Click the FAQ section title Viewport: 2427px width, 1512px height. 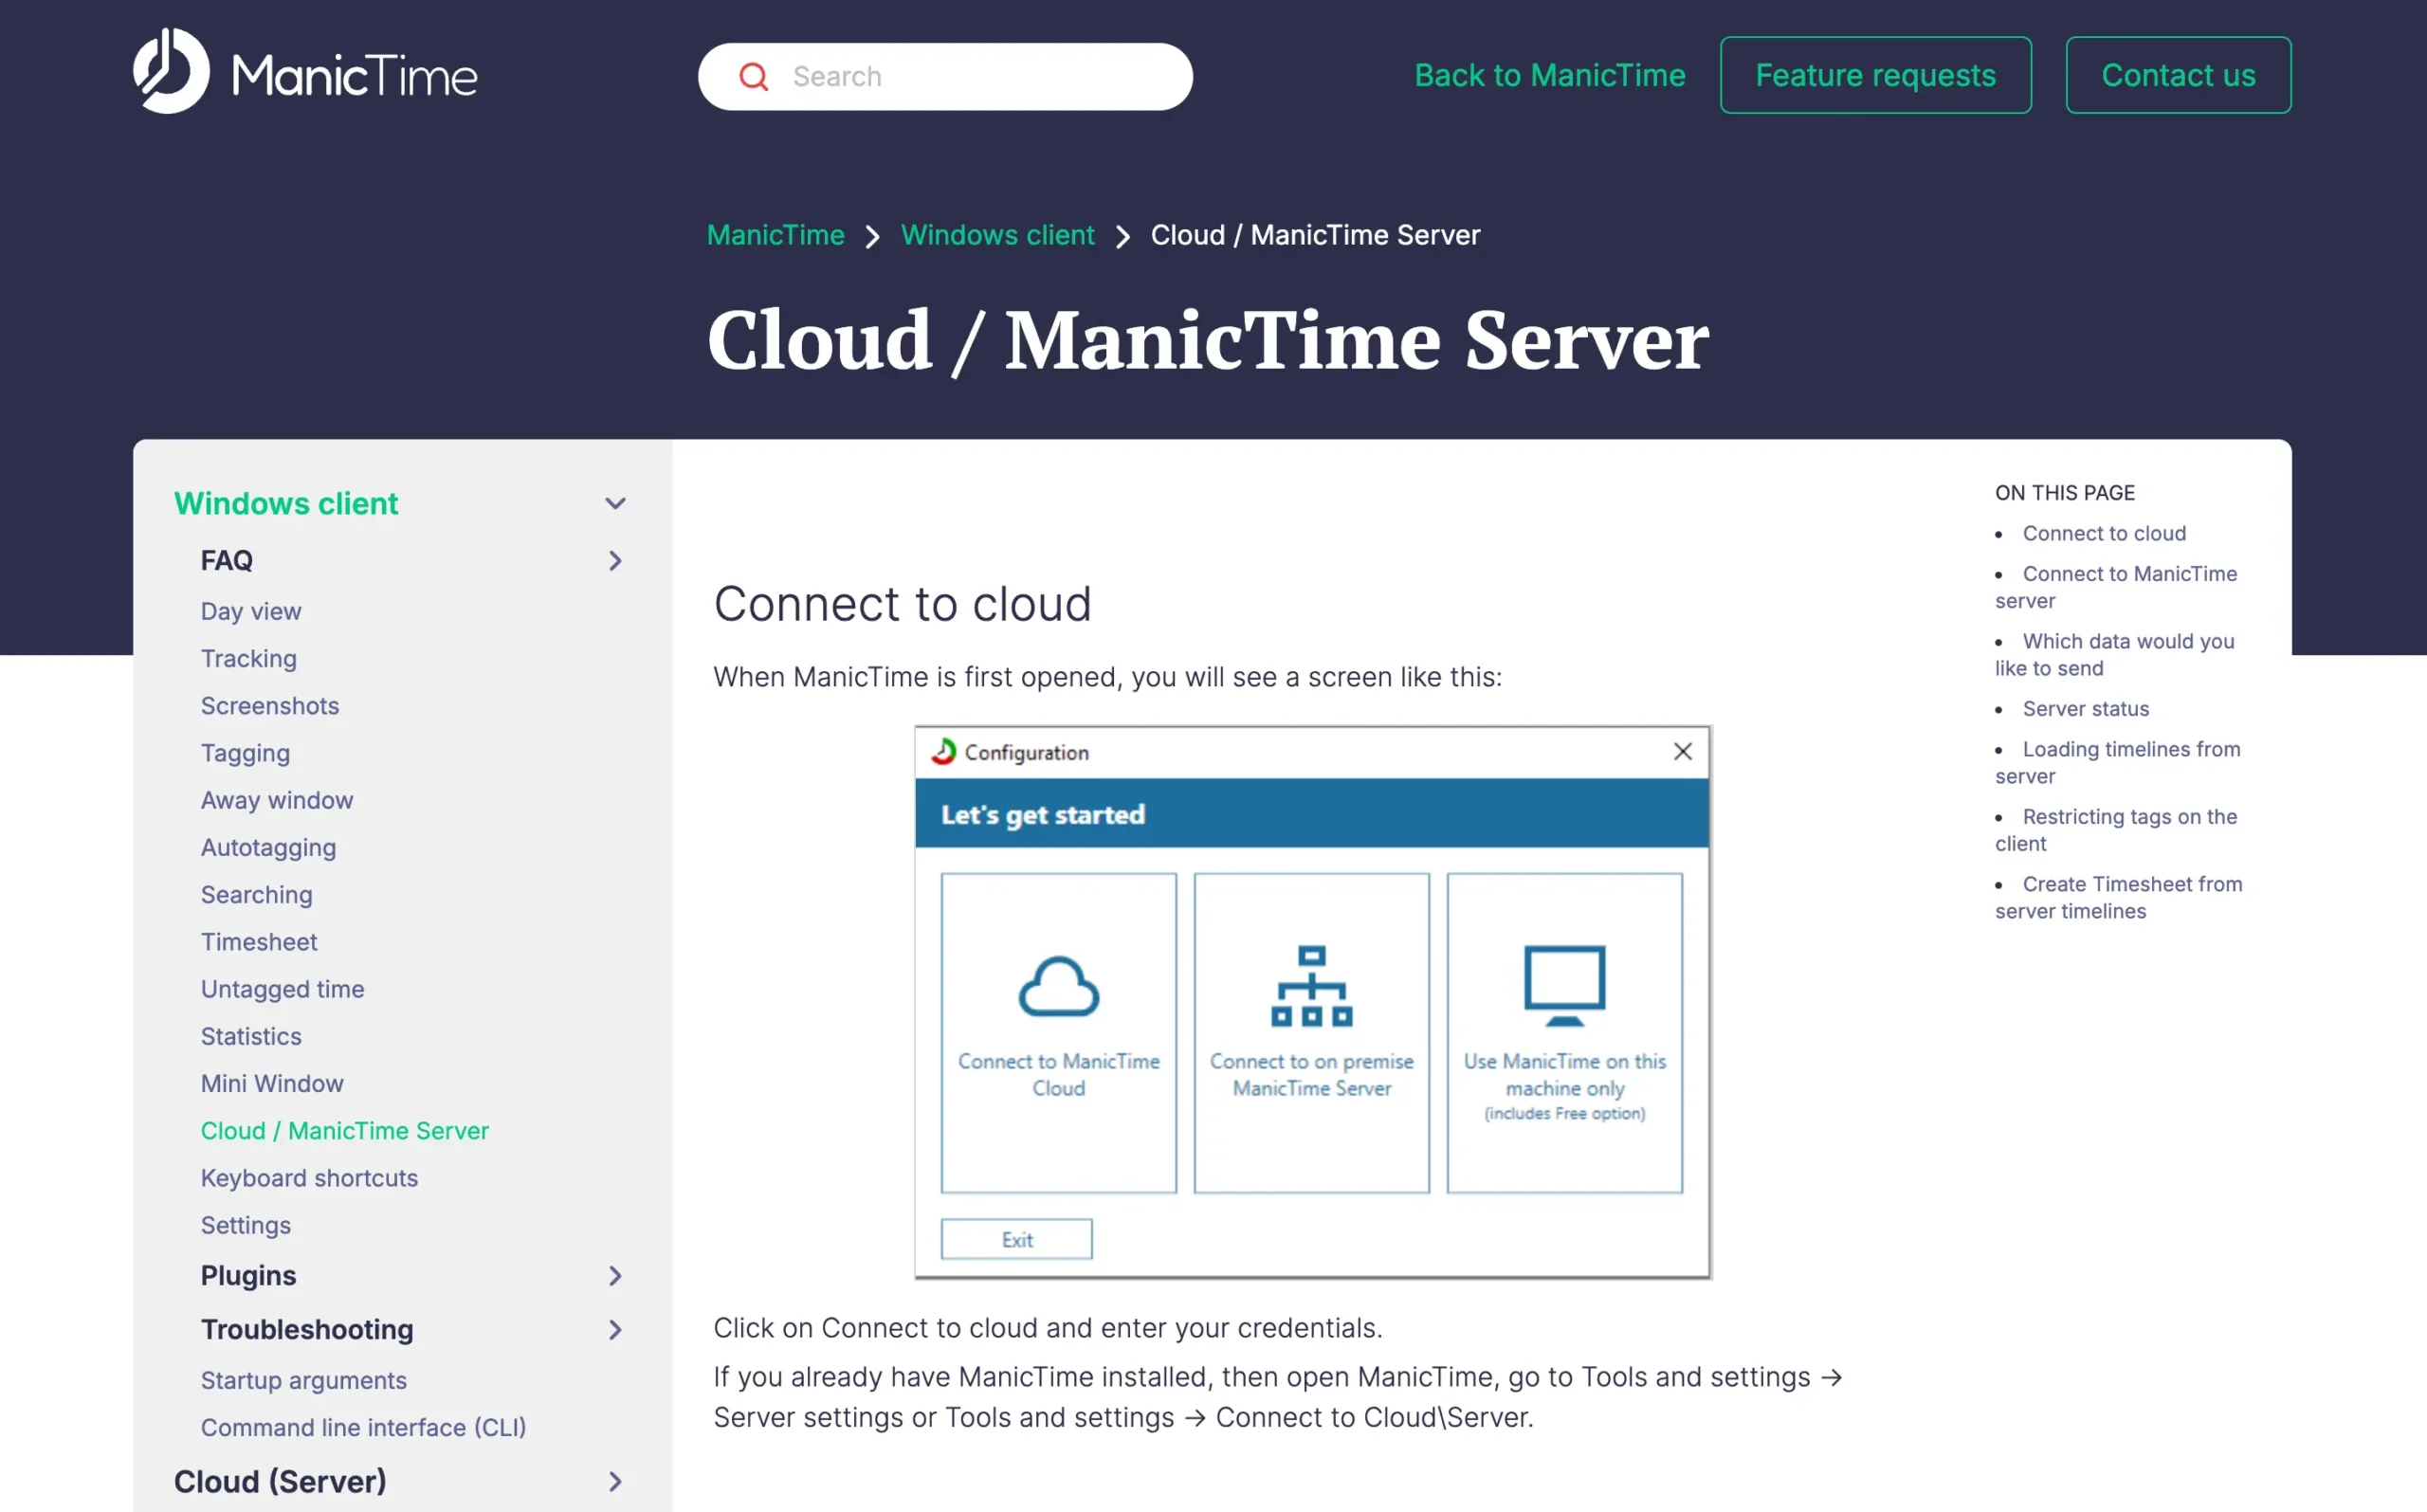[x=227, y=561]
